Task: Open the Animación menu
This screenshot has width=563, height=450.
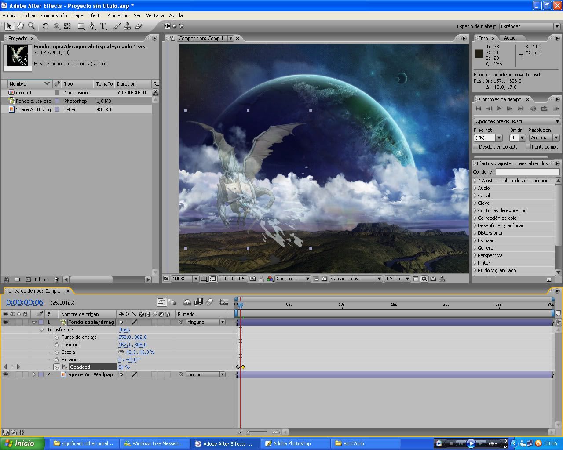Action: 118,15
